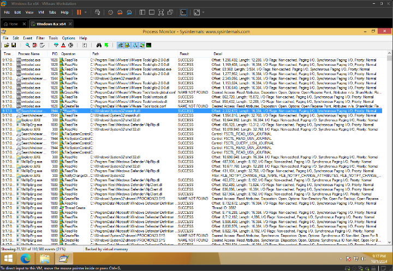The height and width of the screenshot is (271, 393).
Task: Click the guest volume speaker tray icon
Action: (x=363, y=259)
